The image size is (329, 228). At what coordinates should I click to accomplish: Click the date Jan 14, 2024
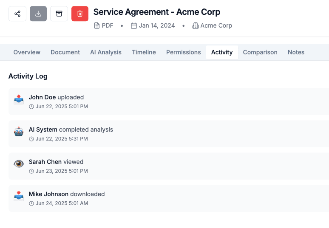pyautogui.click(x=157, y=25)
